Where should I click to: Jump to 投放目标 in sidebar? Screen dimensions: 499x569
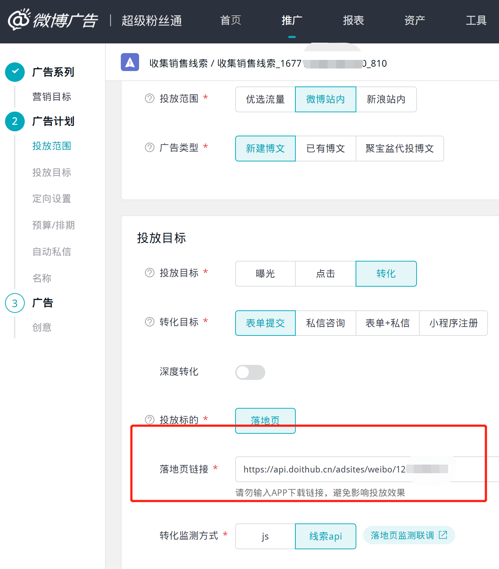click(52, 173)
